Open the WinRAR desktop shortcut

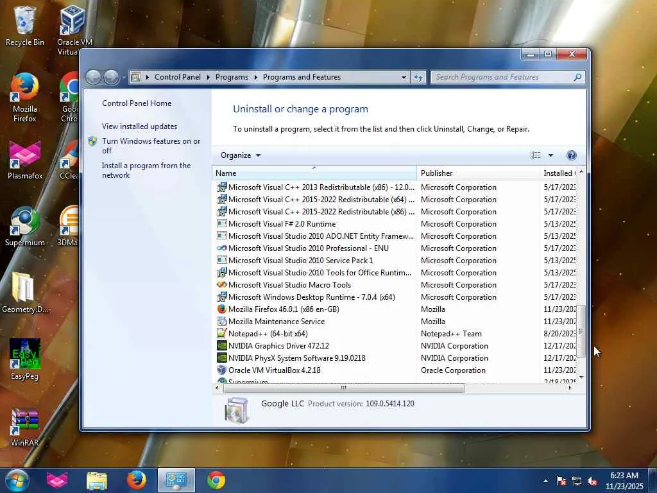tap(25, 427)
